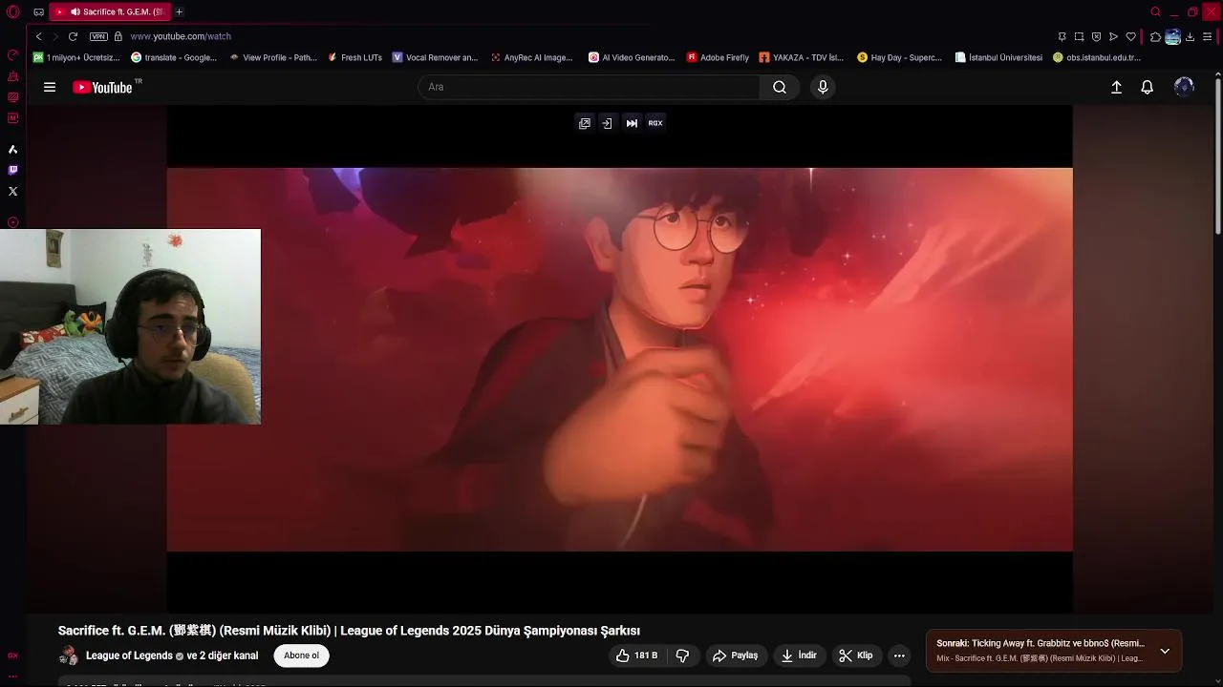
Task: Open the third icon in Opera sidebar
Action: [12, 97]
